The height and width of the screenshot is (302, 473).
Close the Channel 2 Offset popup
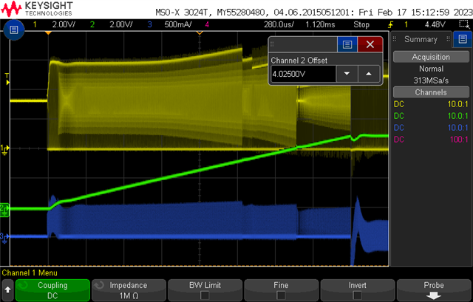pyautogui.click(x=370, y=44)
